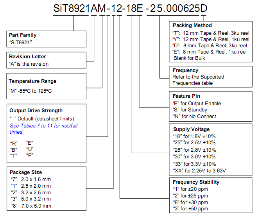Click the "8" for ±30 ppm line

[190, 202]
